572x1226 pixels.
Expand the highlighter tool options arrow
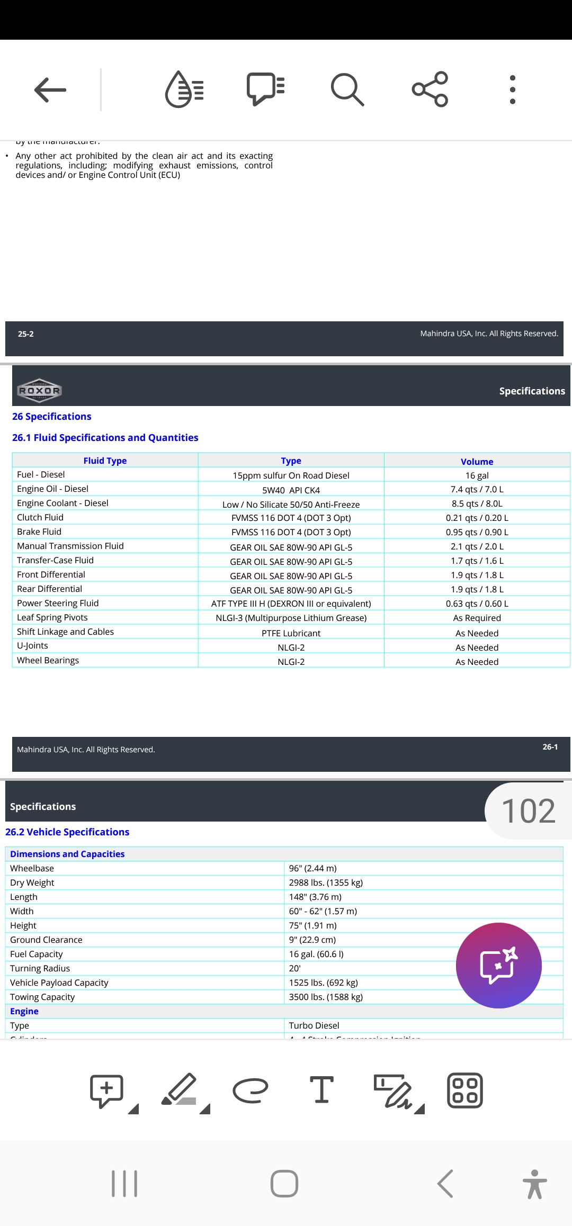205,1108
